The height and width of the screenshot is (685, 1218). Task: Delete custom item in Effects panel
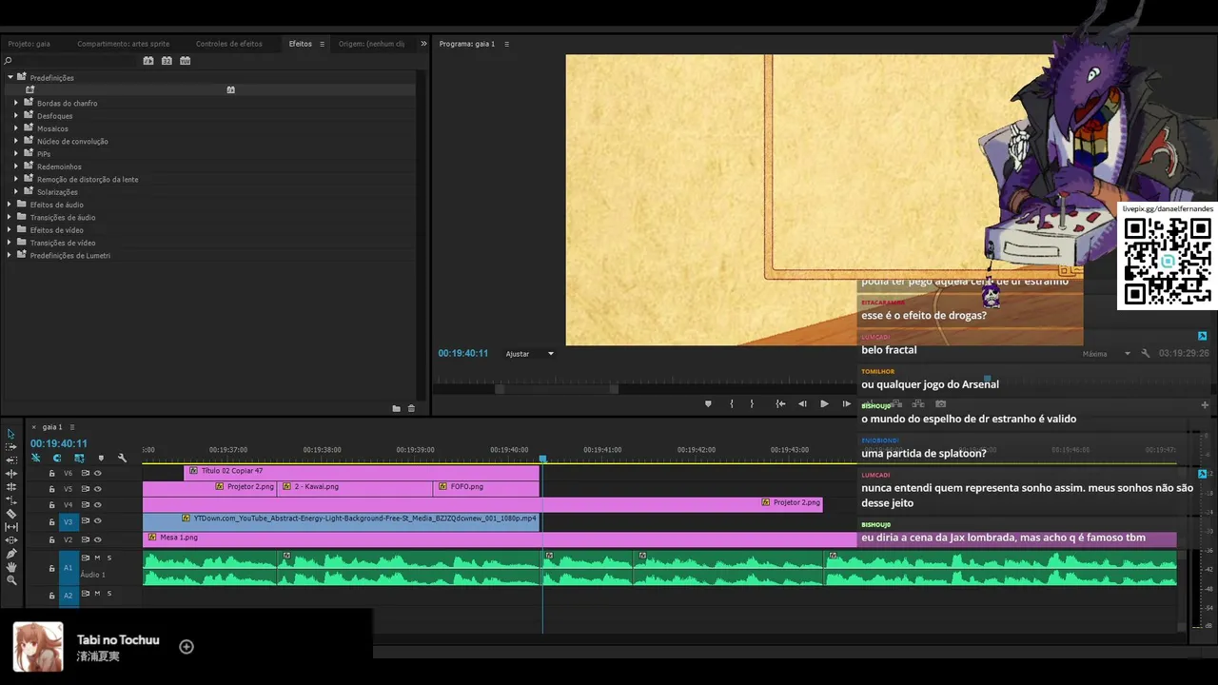pyautogui.click(x=411, y=408)
